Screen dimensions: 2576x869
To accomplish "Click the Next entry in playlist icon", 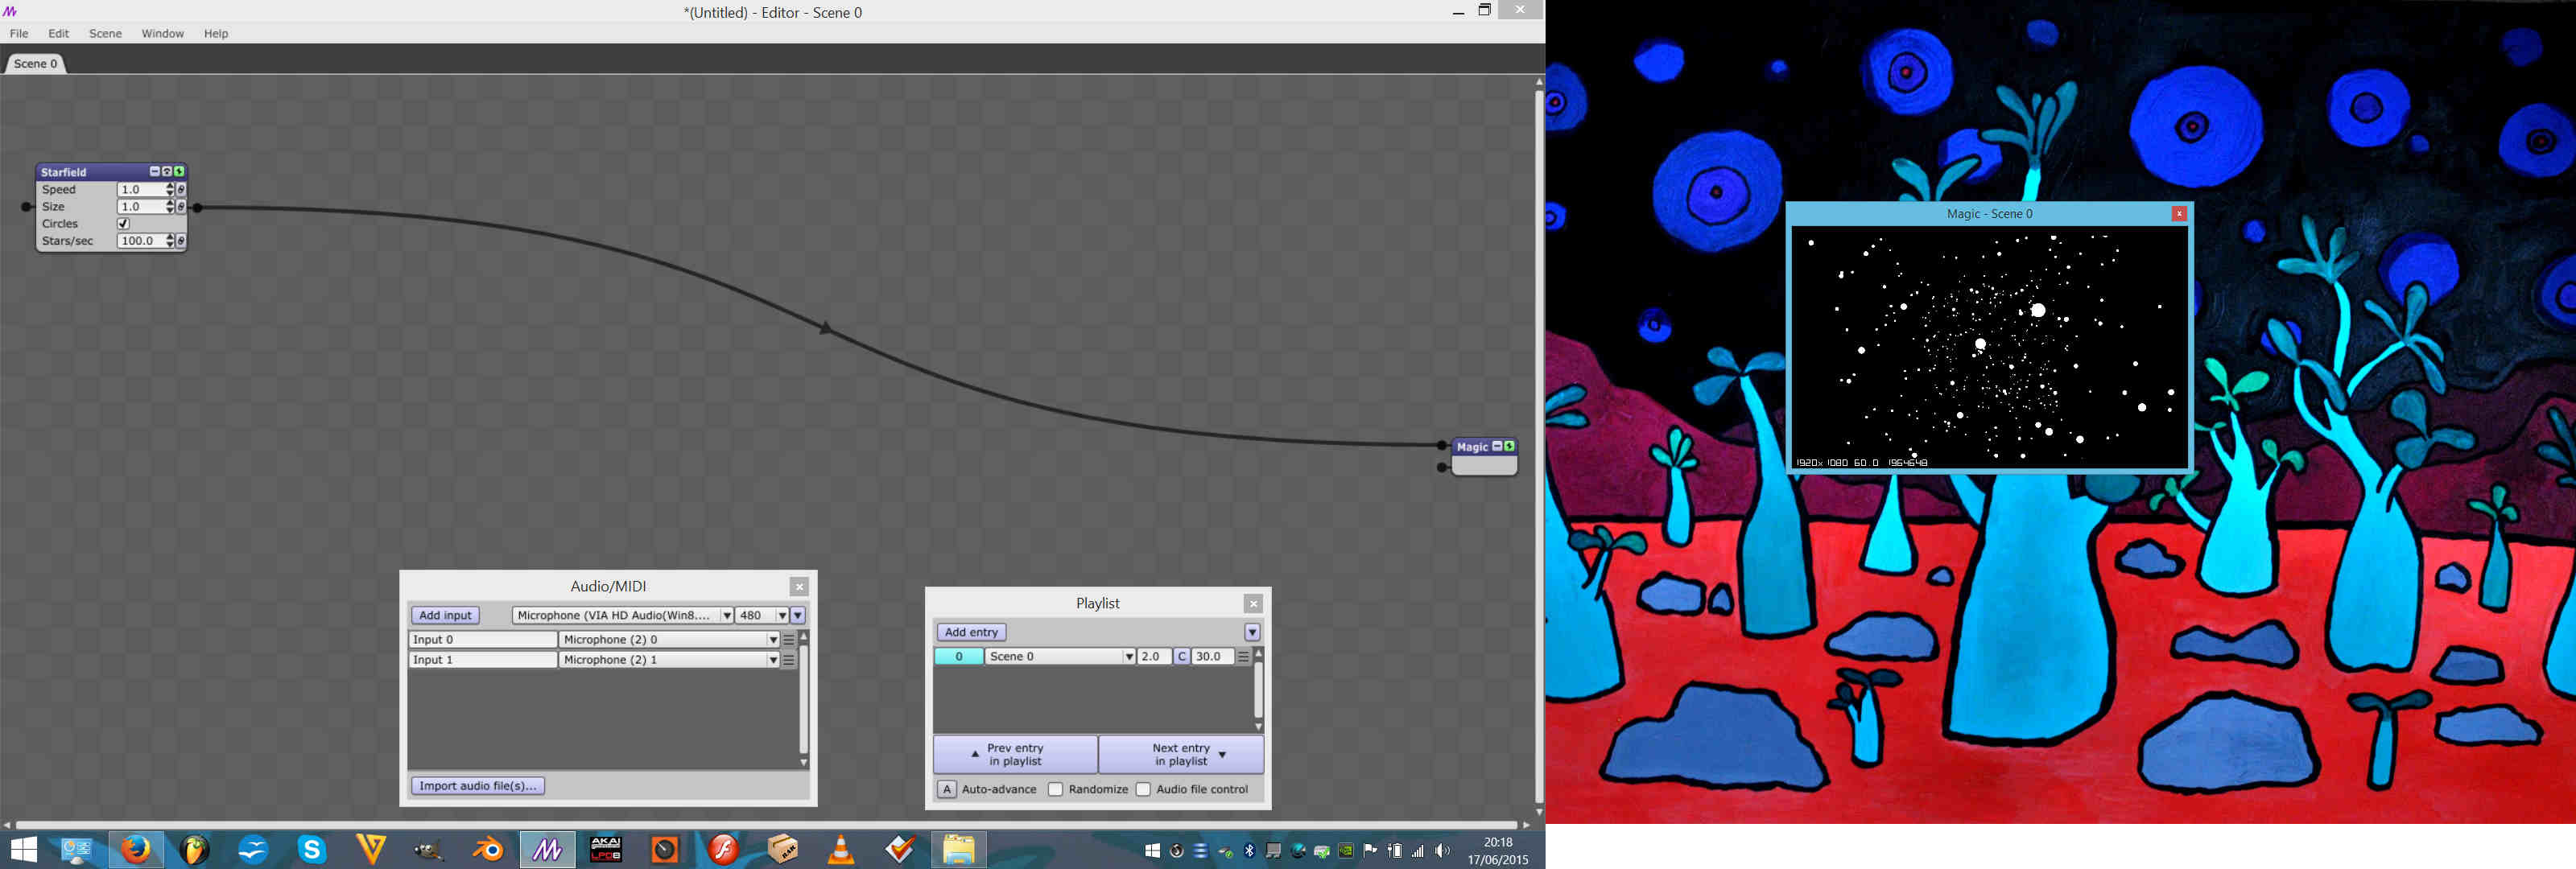I will click(1178, 754).
